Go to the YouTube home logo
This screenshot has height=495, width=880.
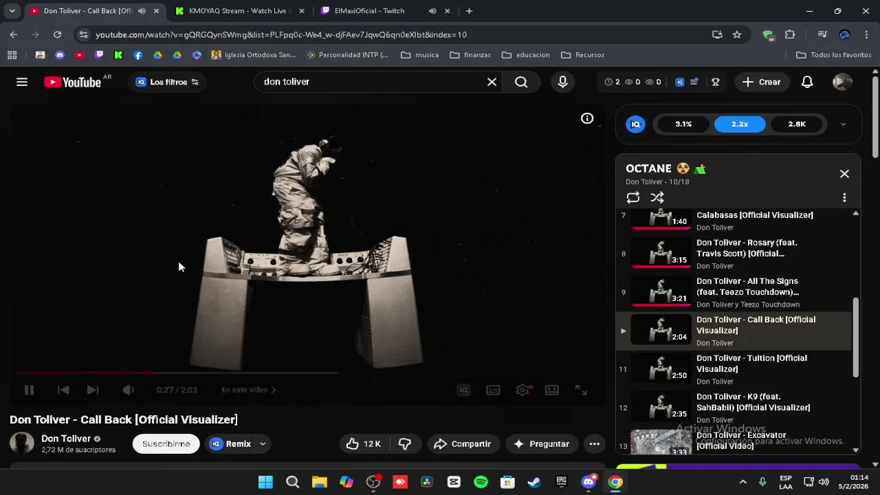[73, 82]
